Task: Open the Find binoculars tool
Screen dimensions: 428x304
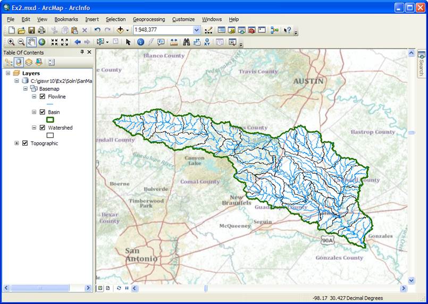Action: [x=187, y=42]
